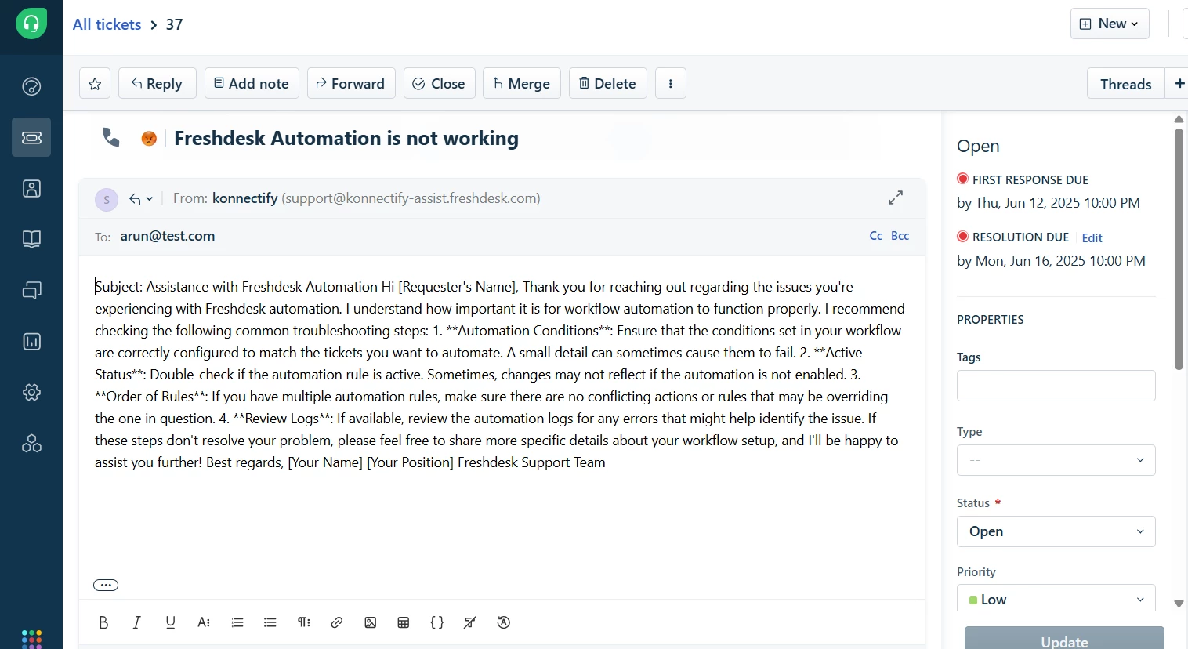
Task: Open the Admin gear icon
Action: (31, 392)
